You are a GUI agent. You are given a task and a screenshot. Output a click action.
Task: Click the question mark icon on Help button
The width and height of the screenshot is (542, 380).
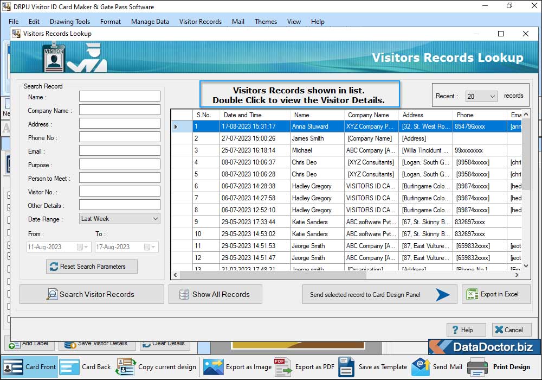coord(455,330)
